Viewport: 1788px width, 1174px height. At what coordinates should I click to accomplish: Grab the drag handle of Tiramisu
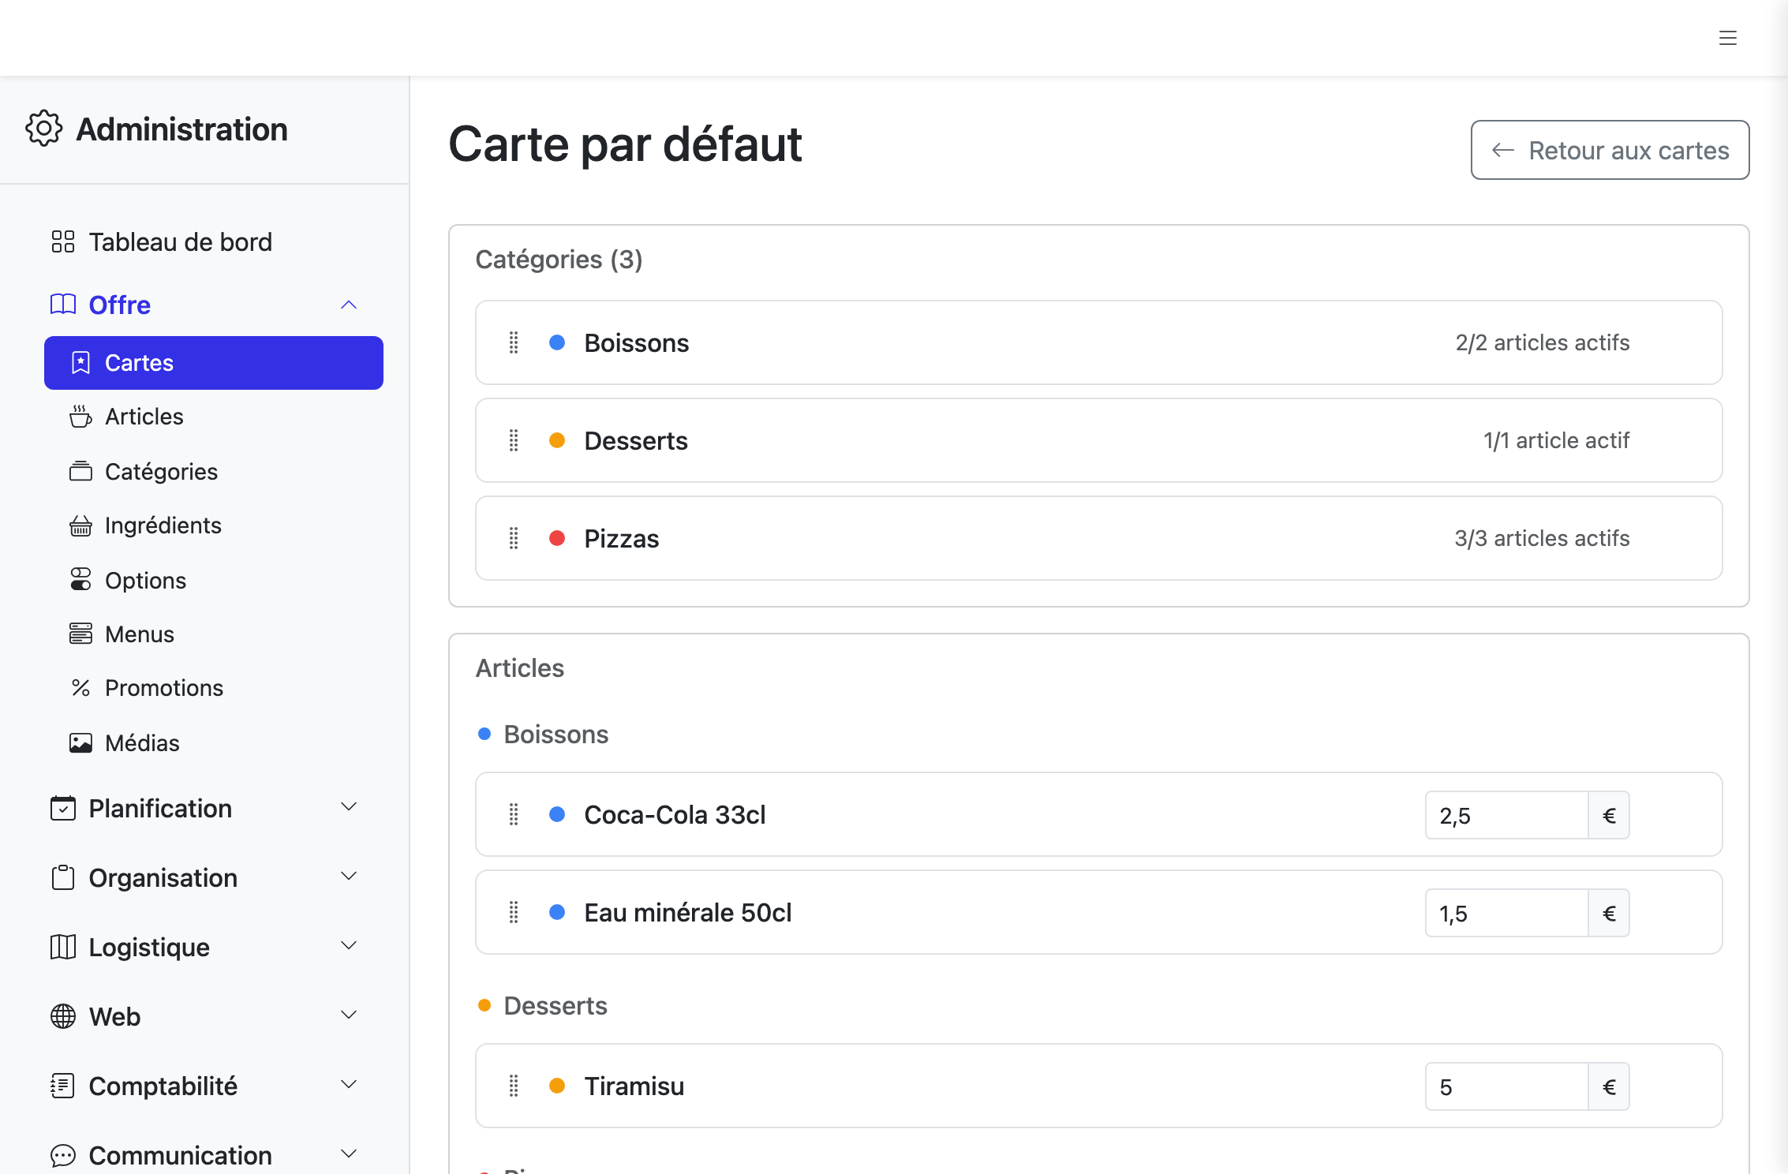[x=514, y=1086]
